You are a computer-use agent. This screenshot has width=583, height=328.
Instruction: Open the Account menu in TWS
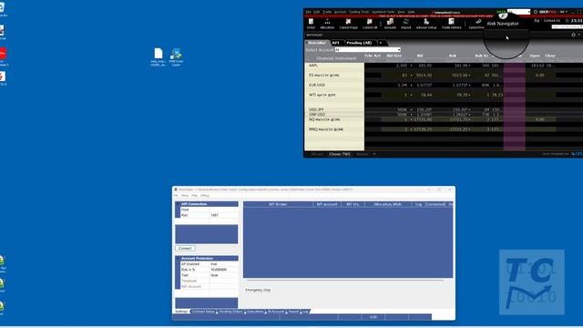click(x=340, y=12)
